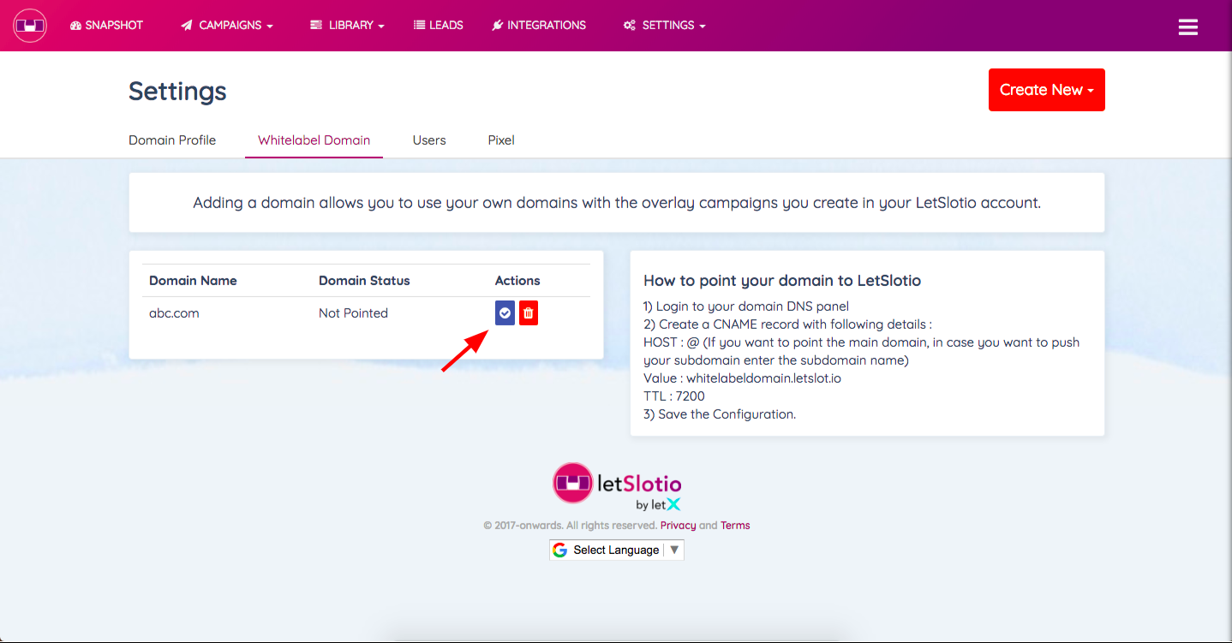The height and width of the screenshot is (643, 1232).
Task: Open the Privacy link in footer
Action: point(678,526)
